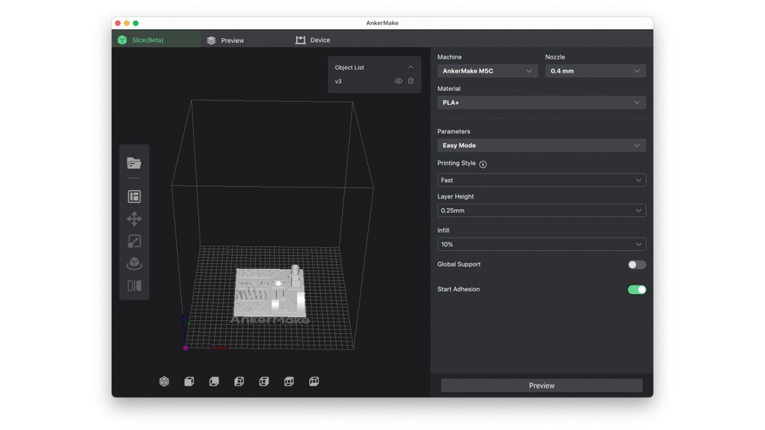The image size is (765, 430).
Task: Select the Mirror tool
Action: [x=134, y=285]
